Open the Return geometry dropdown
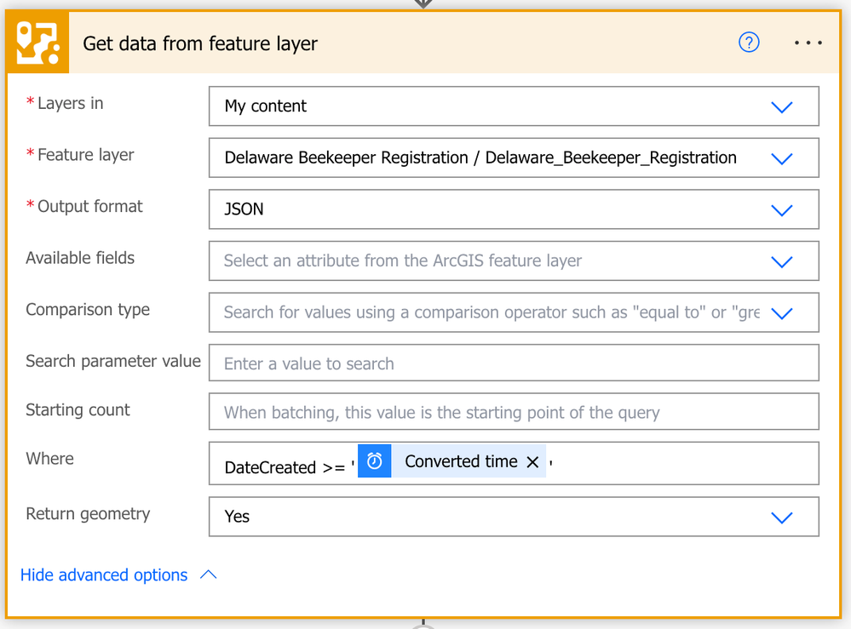851x629 pixels. click(x=781, y=517)
